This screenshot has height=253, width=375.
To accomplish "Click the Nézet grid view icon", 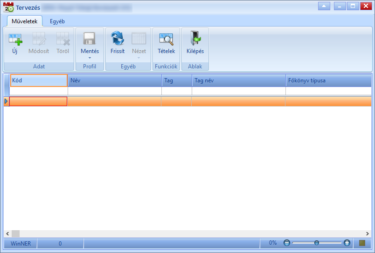I will click(x=139, y=39).
